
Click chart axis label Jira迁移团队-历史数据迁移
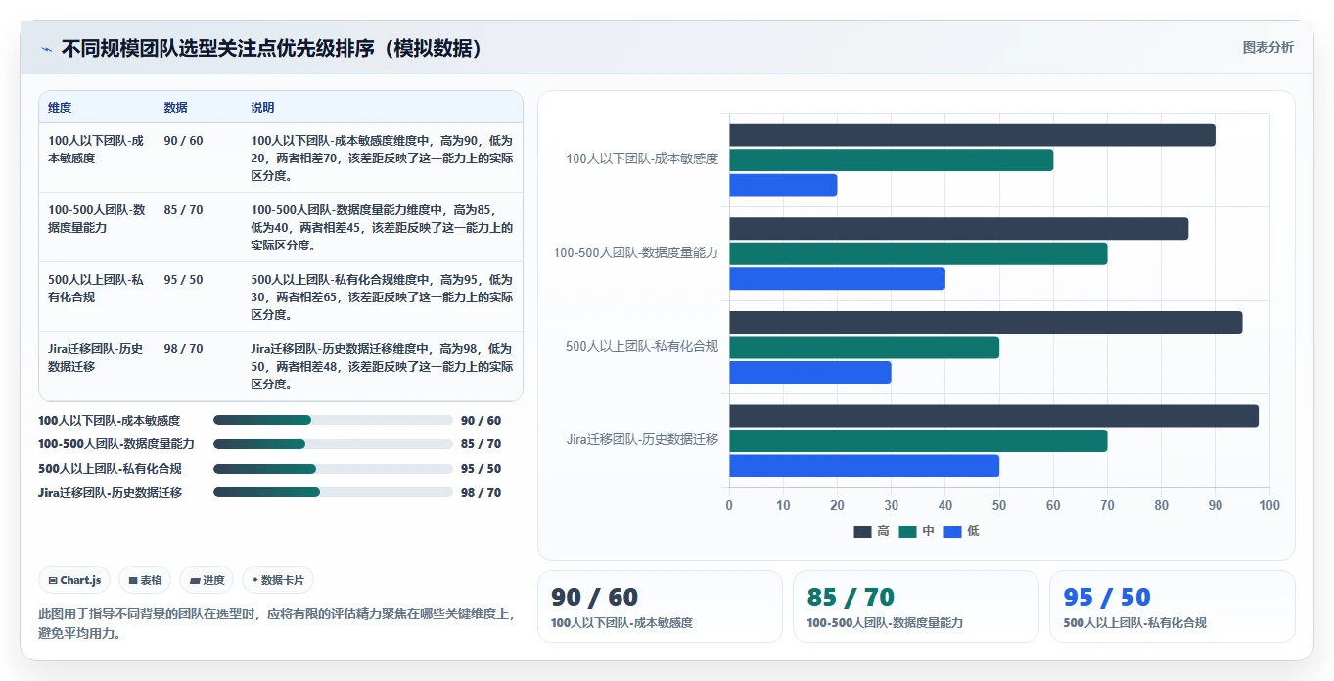(x=642, y=440)
